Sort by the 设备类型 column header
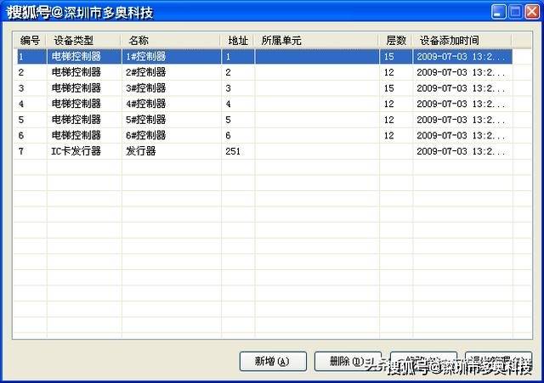 (84, 41)
